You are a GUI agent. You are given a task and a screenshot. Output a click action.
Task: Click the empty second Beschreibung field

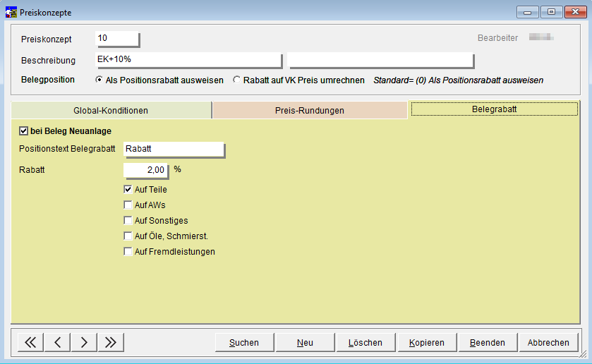[x=380, y=60]
